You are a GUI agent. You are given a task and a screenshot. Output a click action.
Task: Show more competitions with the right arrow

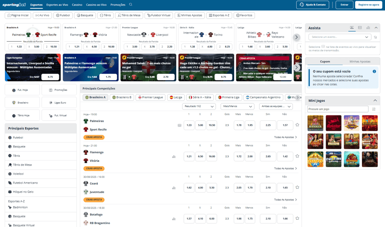point(298,97)
